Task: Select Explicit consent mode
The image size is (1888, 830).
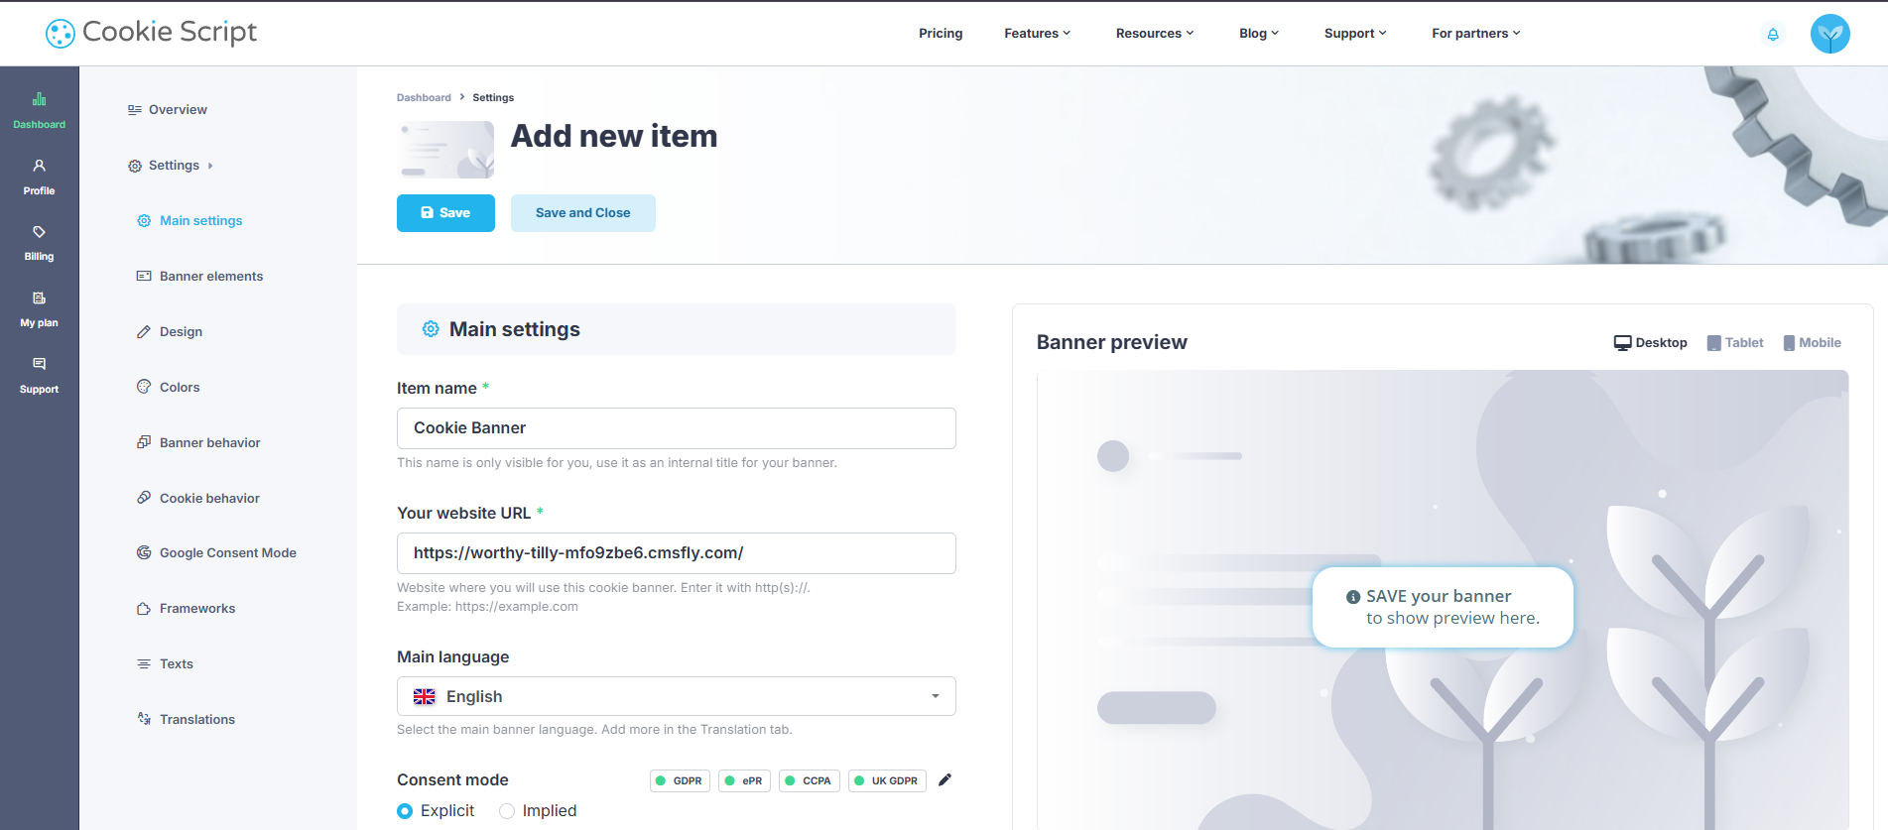Action: tap(405, 811)
